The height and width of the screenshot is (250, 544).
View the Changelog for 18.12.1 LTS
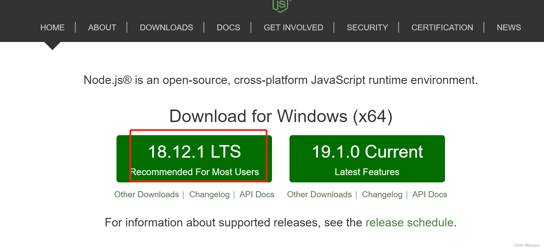point(209,194)
